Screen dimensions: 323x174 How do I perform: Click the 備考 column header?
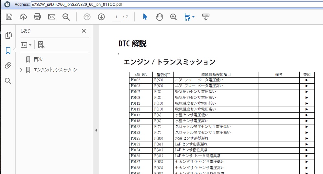pos(279,75)
